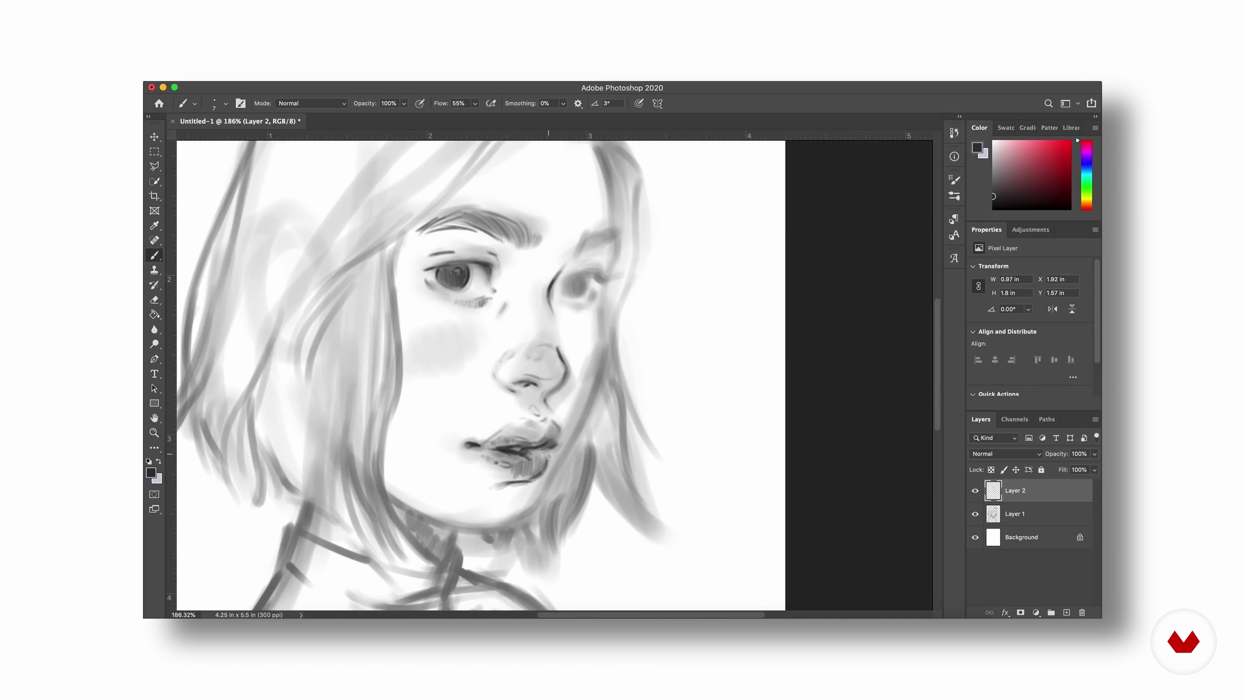Select the Paint Bucket tool

pos(154,314)
